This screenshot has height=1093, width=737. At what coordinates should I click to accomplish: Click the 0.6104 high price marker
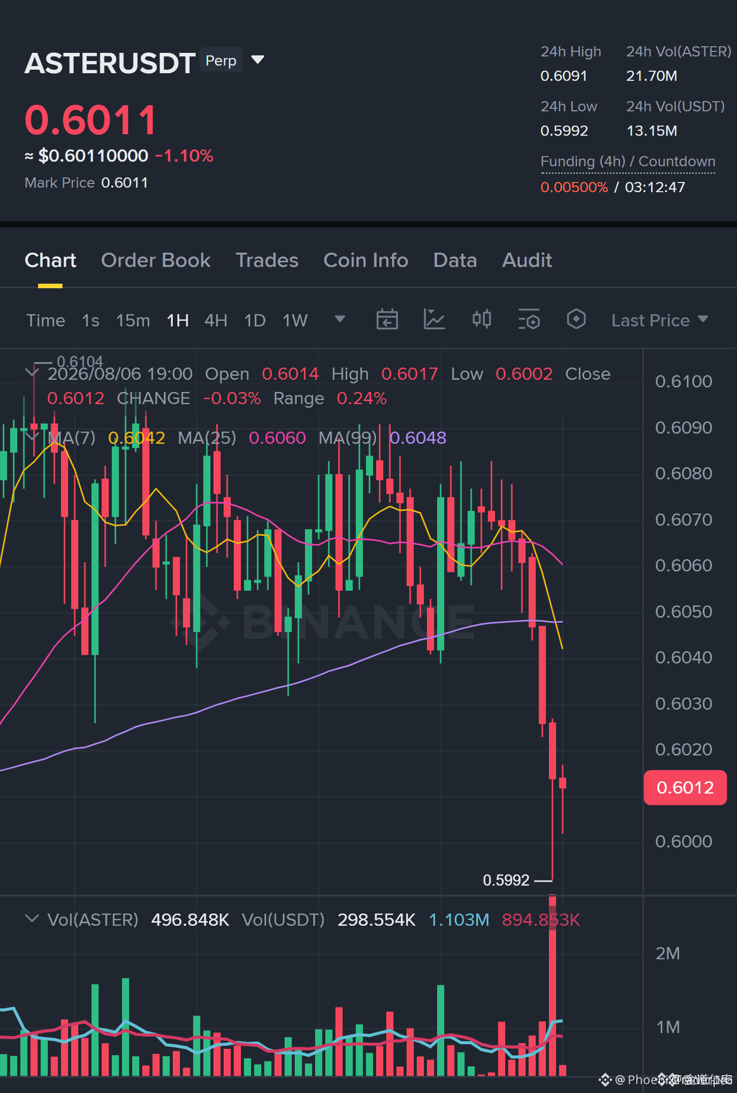click(80, 361)
